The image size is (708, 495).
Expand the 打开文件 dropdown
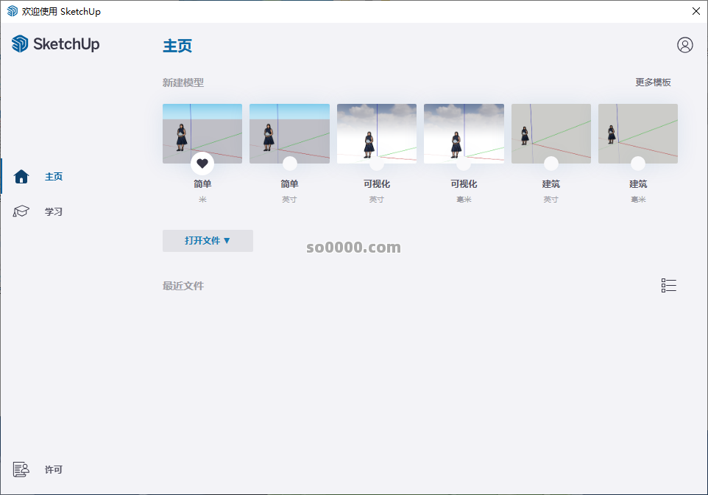208,241
